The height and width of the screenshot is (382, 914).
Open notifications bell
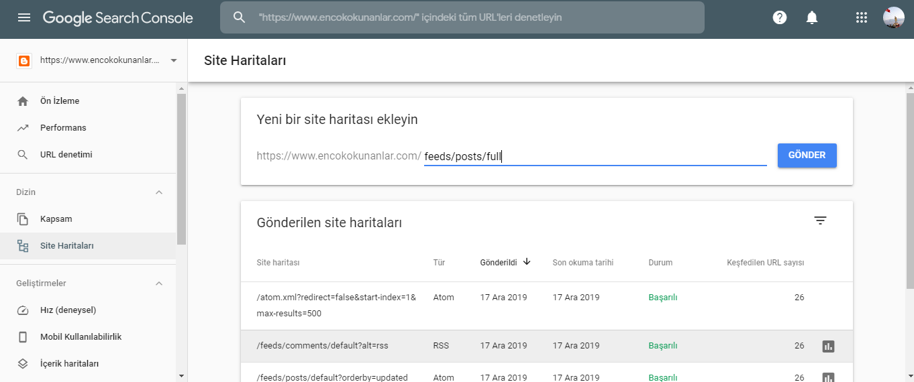[x=812, y=18]
